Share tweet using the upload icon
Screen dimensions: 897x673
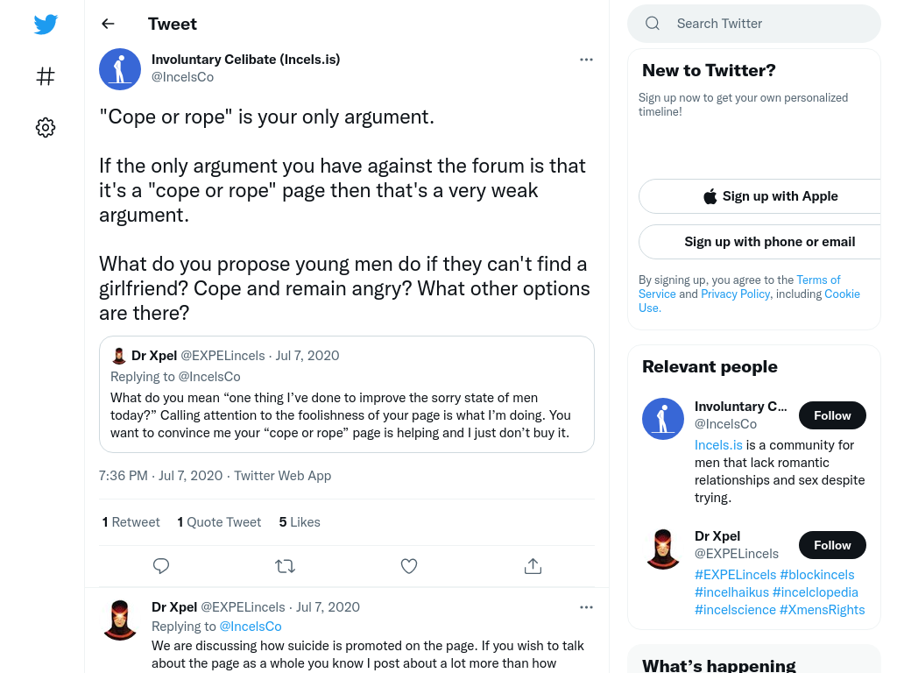(533, 566)
